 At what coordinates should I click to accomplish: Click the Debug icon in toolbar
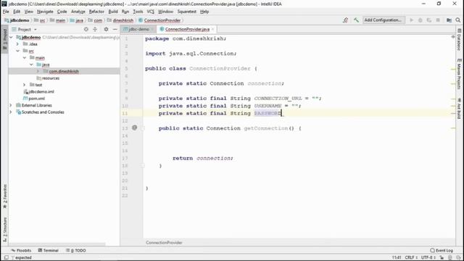tap(420, 20)
